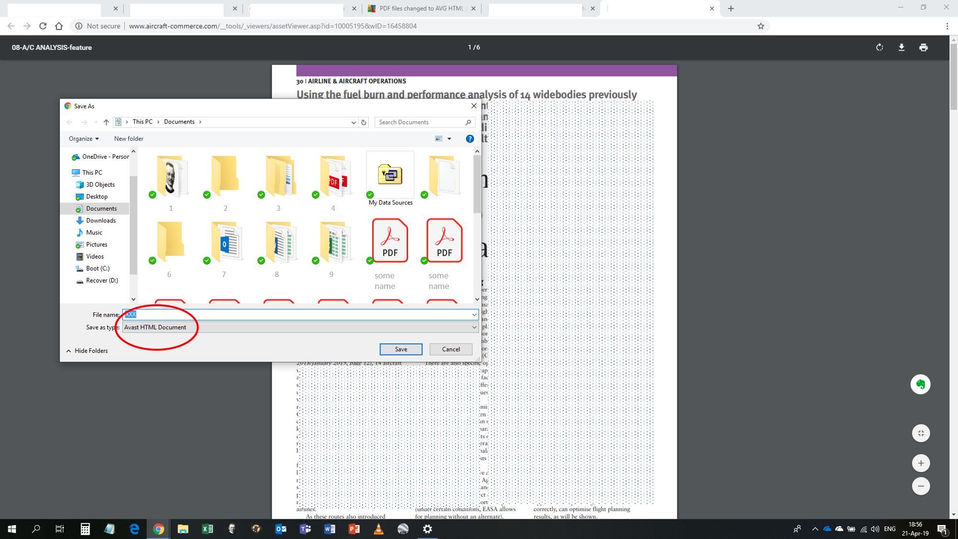The width and height of the screenshot is (958, 539).
Task: Cancel the Save As dialog
Action: click(x=450, y=349)
